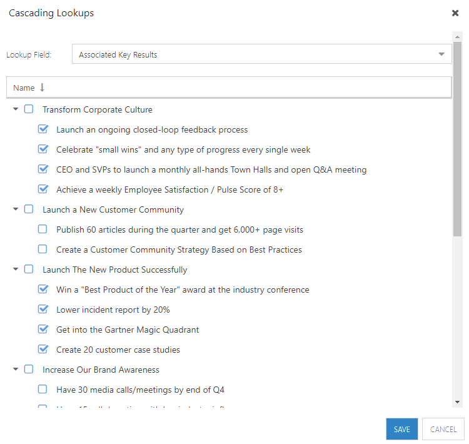Click Create a Customer Community Strategy text

[x=179, y=250]
